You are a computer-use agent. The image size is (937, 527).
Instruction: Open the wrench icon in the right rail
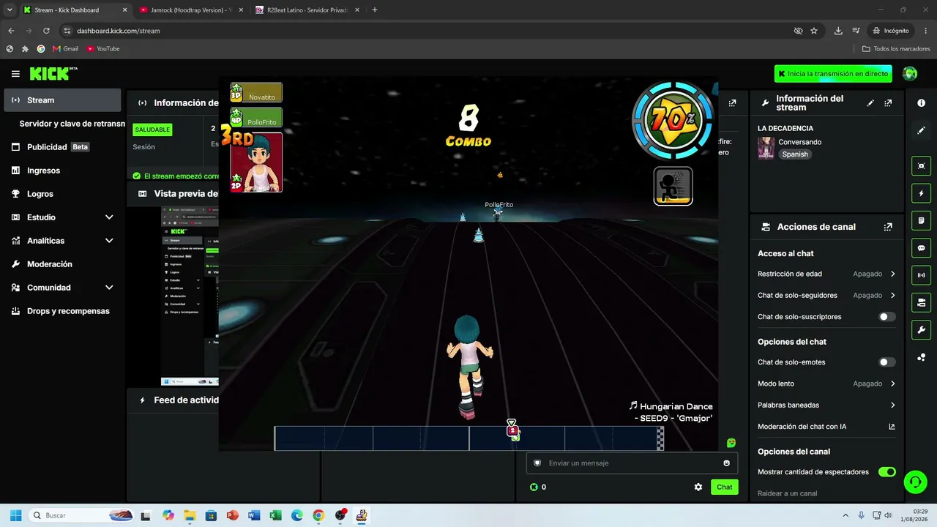pos(921,330)
